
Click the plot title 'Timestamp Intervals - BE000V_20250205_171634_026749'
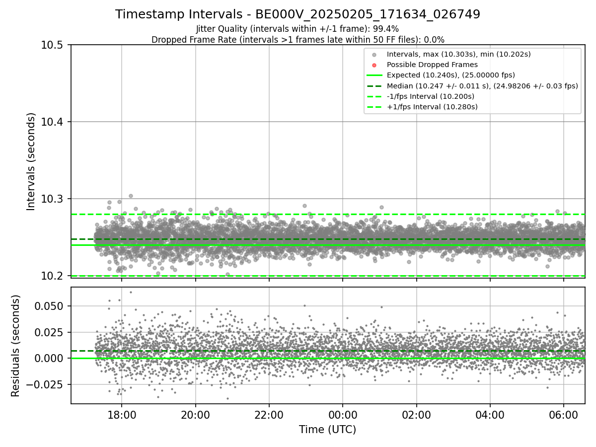point(298,14)
